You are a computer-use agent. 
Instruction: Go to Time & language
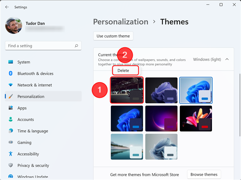point(43,131)
